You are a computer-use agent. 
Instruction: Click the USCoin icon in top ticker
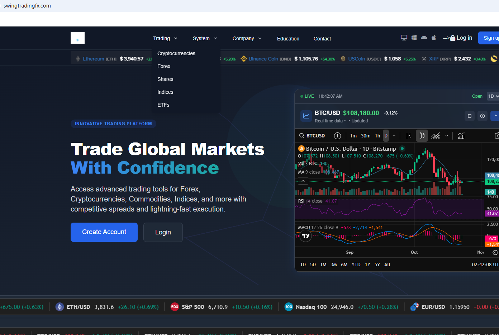(343, 59)
